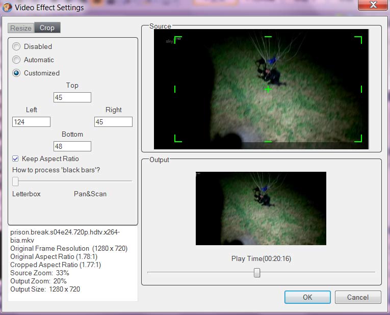Select the Customized crop radio button
Viewport: 390px width, 315px height.
[16, 73]
